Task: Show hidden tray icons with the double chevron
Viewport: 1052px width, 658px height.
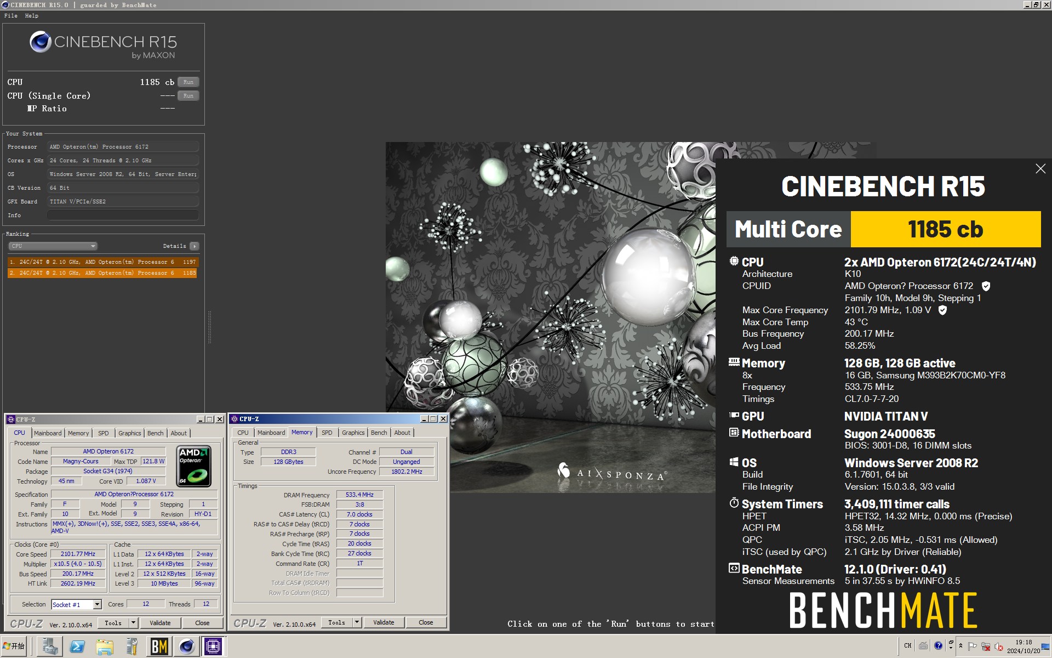Action: (960, 645)
